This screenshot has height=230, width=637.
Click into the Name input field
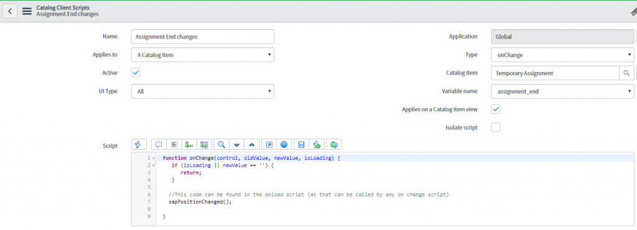203,37
